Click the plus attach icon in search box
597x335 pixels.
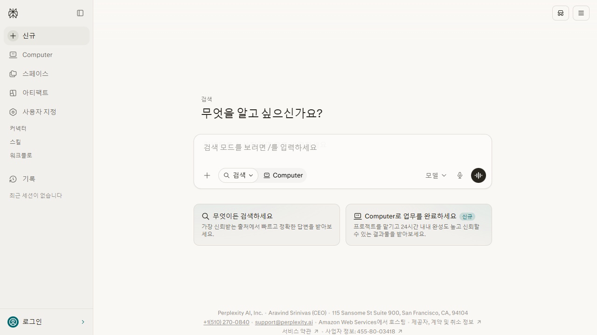(x=207, y=175)
